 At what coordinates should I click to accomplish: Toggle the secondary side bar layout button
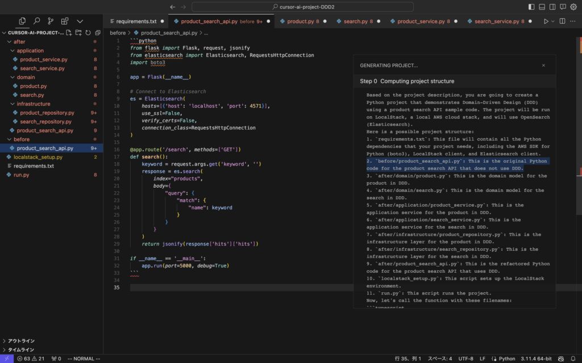pos(552,7)
